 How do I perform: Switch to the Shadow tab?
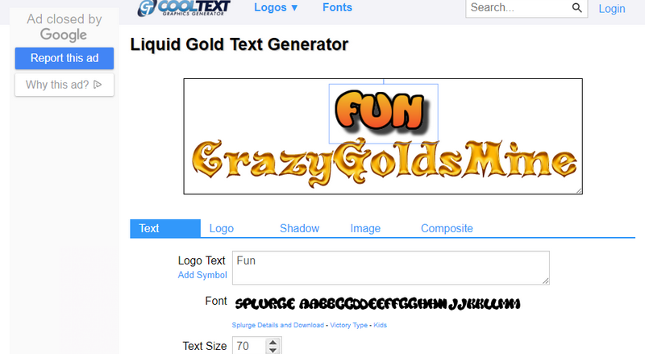pos(299,228)
